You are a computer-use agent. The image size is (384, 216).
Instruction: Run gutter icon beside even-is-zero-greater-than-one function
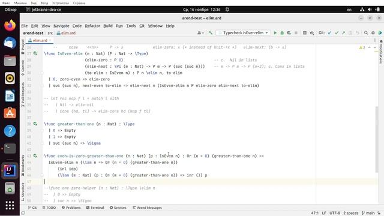pyautogui.click(x=35, y=156)
